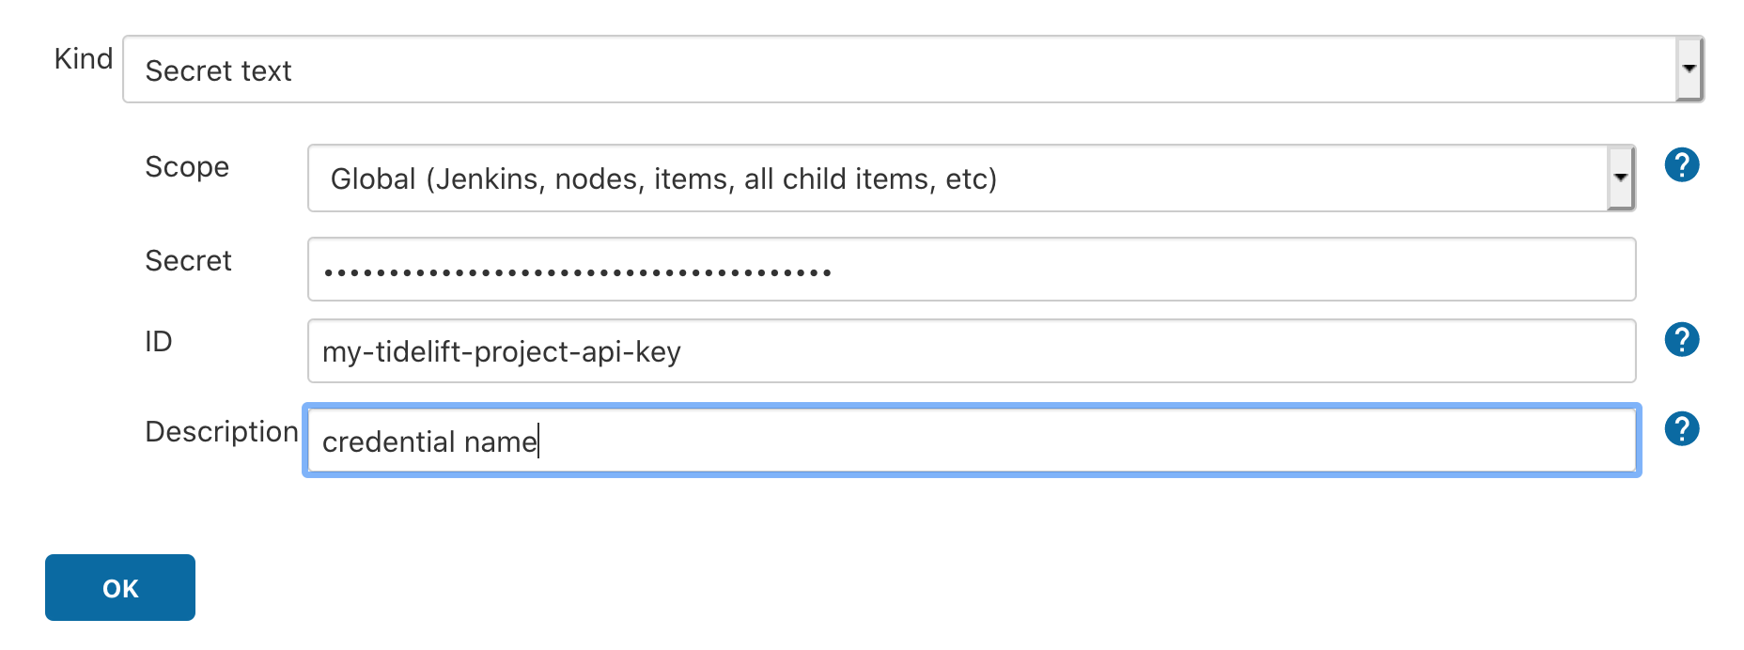Open help for the Scope field
The width and height of the screenshot is (1744, 650).
[x=1681, y=165]
